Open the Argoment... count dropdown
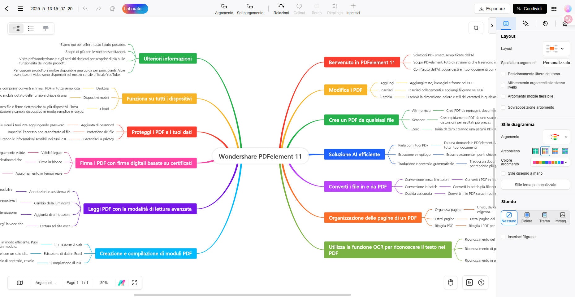 [45, 283]
